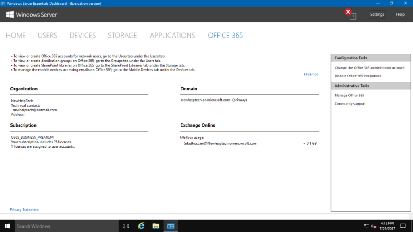
Task: Open Community support link
Action: point(350,104)
